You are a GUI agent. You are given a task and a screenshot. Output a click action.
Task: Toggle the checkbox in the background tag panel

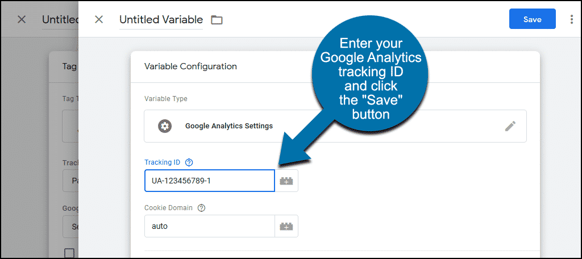pos(69,253)
